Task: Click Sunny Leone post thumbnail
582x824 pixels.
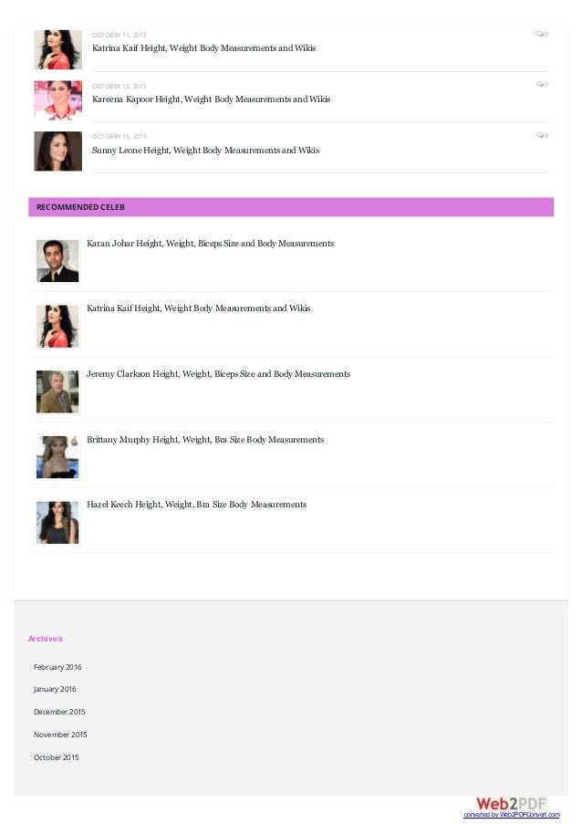Action: point(57,151)
